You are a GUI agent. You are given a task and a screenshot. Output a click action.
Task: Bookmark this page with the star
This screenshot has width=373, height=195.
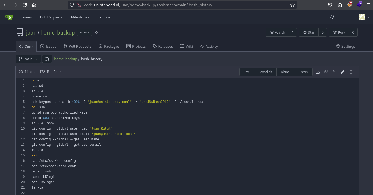[292, 5]
